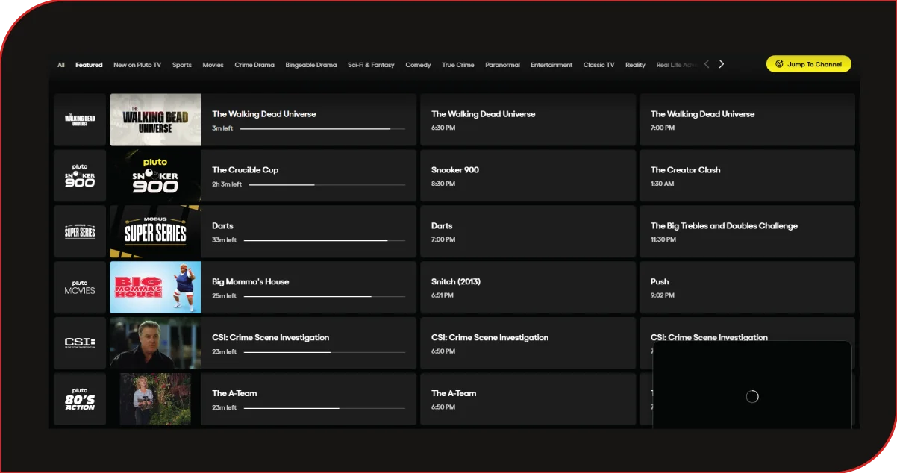Open Push at 9:02 PM
Screen dimensions: 897x473
[x=747, y=287]
